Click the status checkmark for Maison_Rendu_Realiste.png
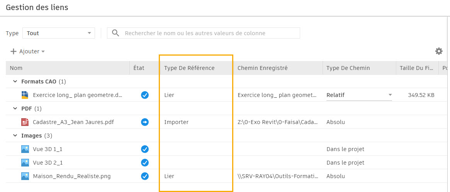This screenshot has width=450, height=192. (x=145, y=176)
